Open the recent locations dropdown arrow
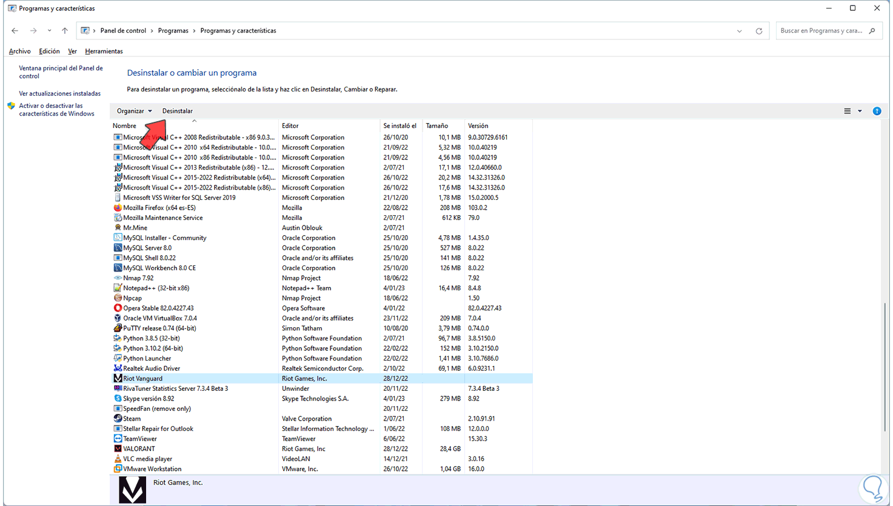This screenshot has width=893, height=506. (x=49, y=31)
